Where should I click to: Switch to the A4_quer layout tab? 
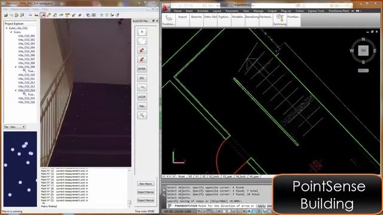click(x=254, y=177)
